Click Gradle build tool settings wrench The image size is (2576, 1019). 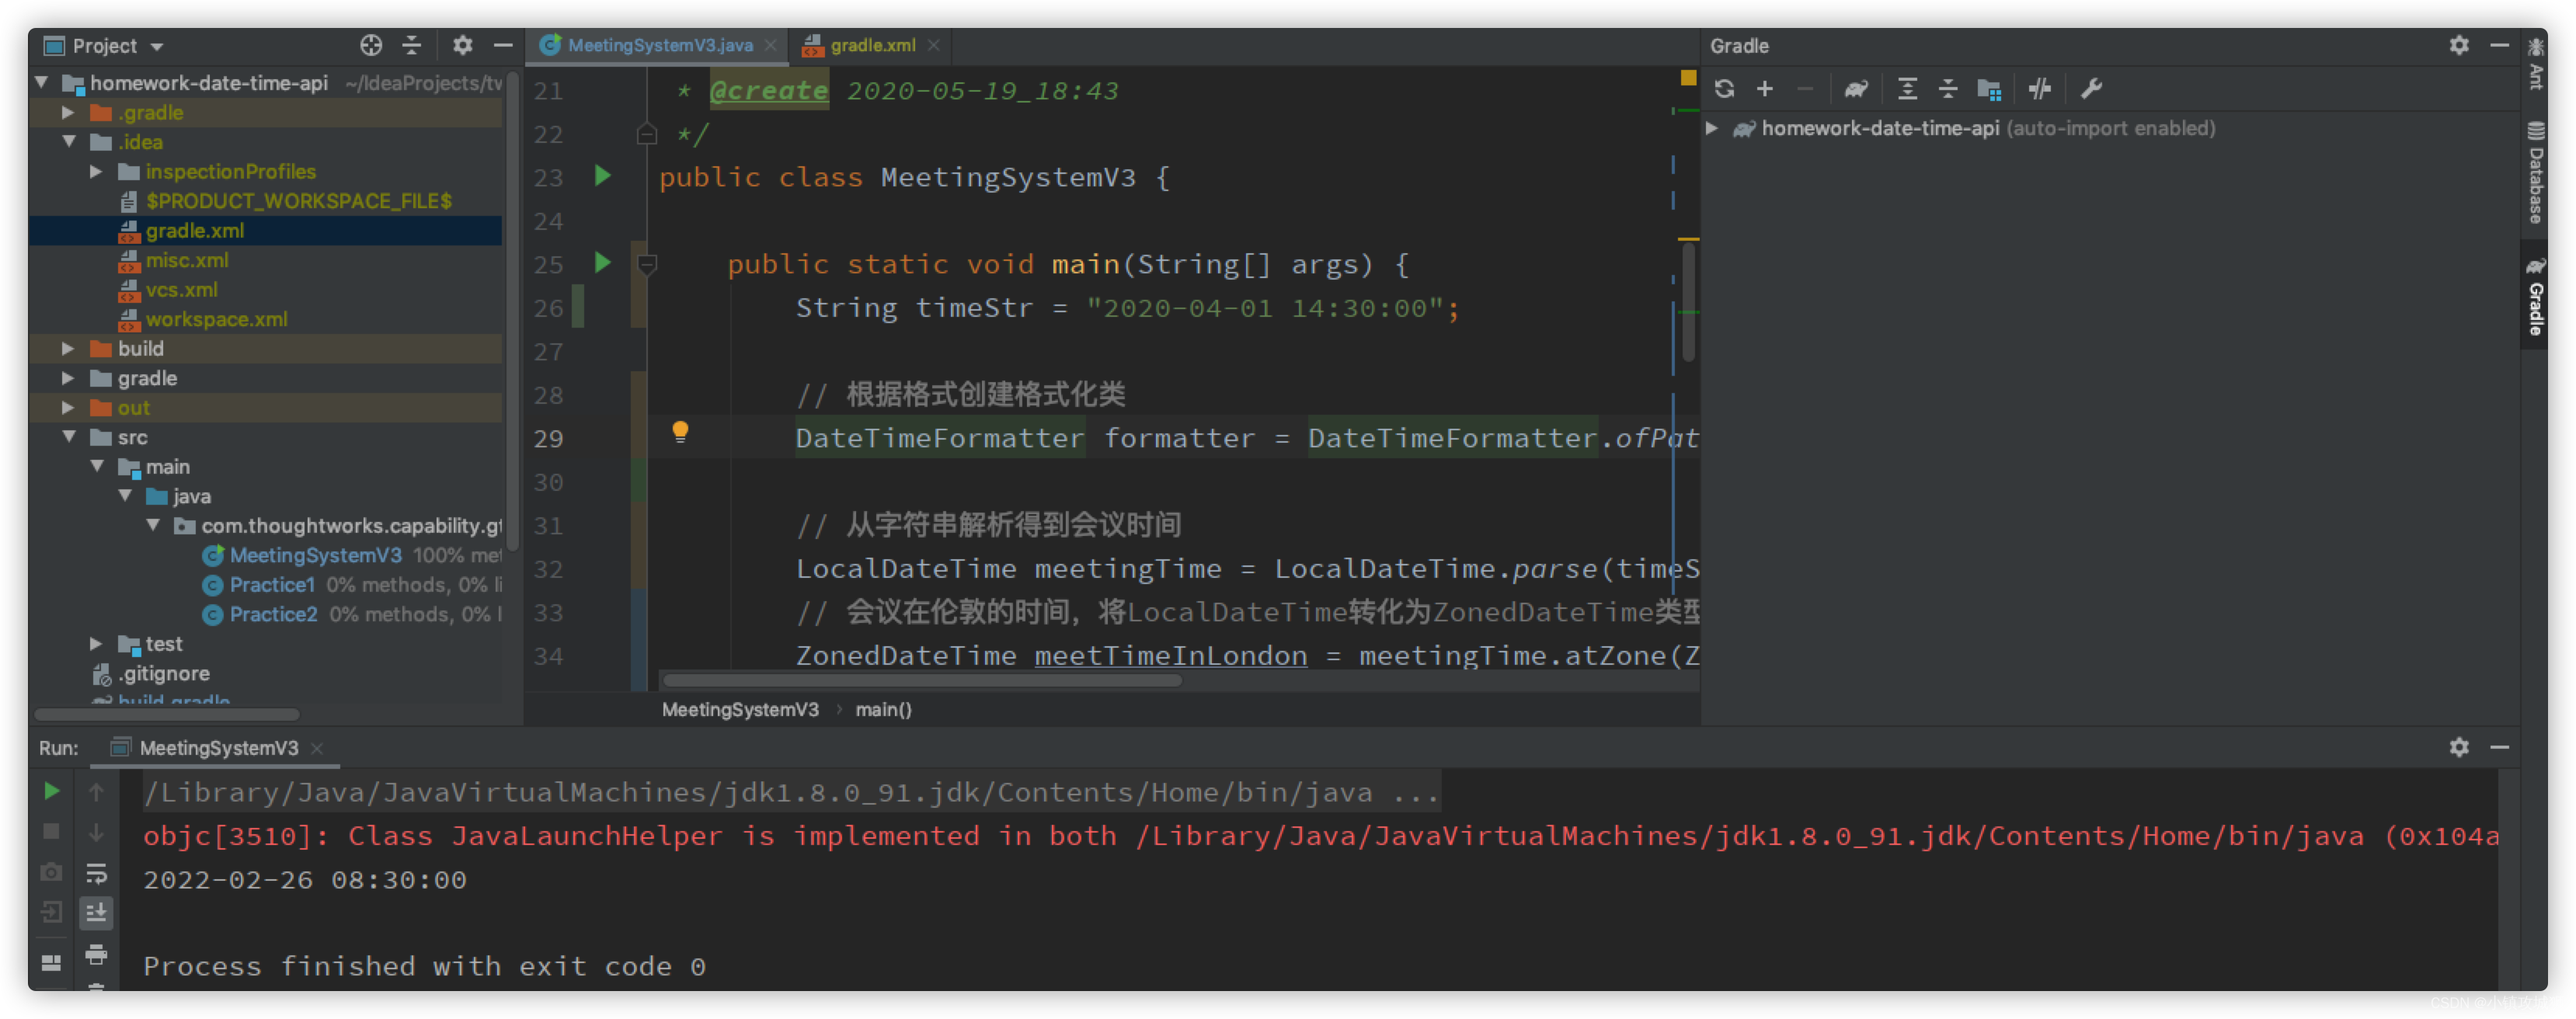click(x=2091, y=89)
